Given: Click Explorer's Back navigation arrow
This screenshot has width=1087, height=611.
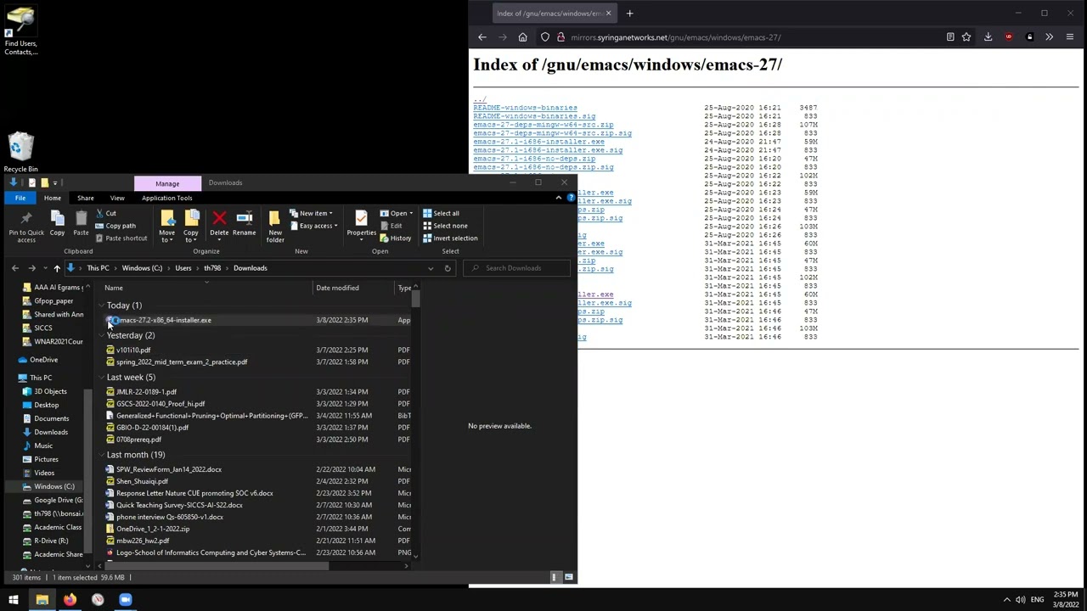Looking at the screenshot, I should click(x=15, y=268).
